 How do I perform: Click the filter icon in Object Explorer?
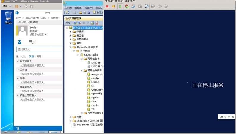tap(88, 23)
